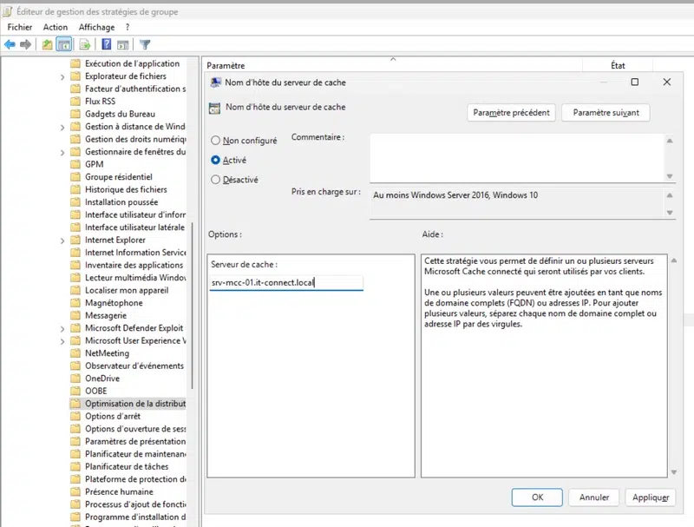Select the "Activé" radio button
This screenshot has height=527, width=694.
pos(216,160)
